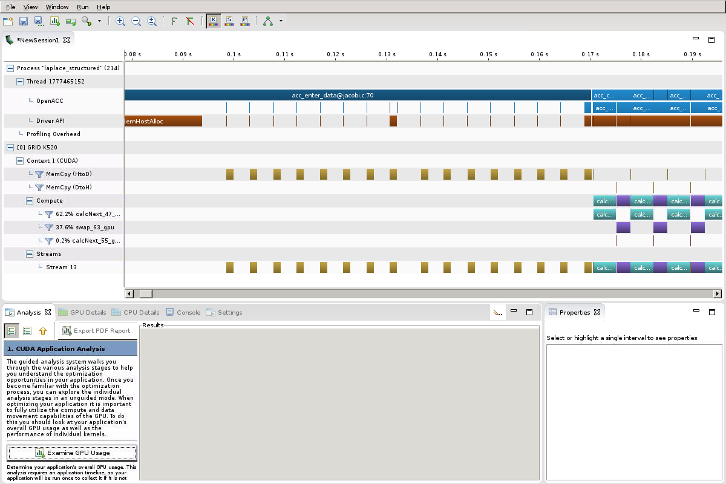Collapse Thread 1777465152 row
The height and width of the screenshot is (484, 726).
20,82
